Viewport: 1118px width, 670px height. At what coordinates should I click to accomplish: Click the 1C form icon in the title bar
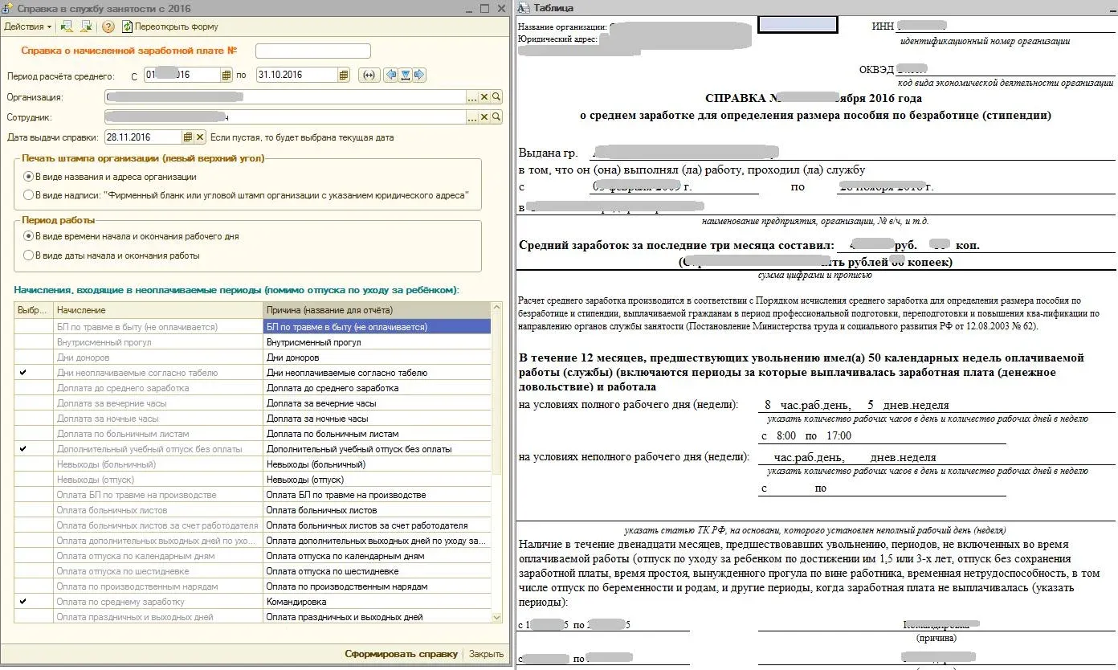click(8, 8)
